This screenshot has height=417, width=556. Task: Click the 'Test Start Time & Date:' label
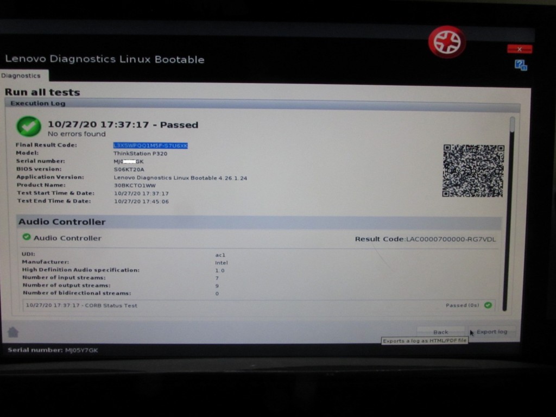(56, 193)
